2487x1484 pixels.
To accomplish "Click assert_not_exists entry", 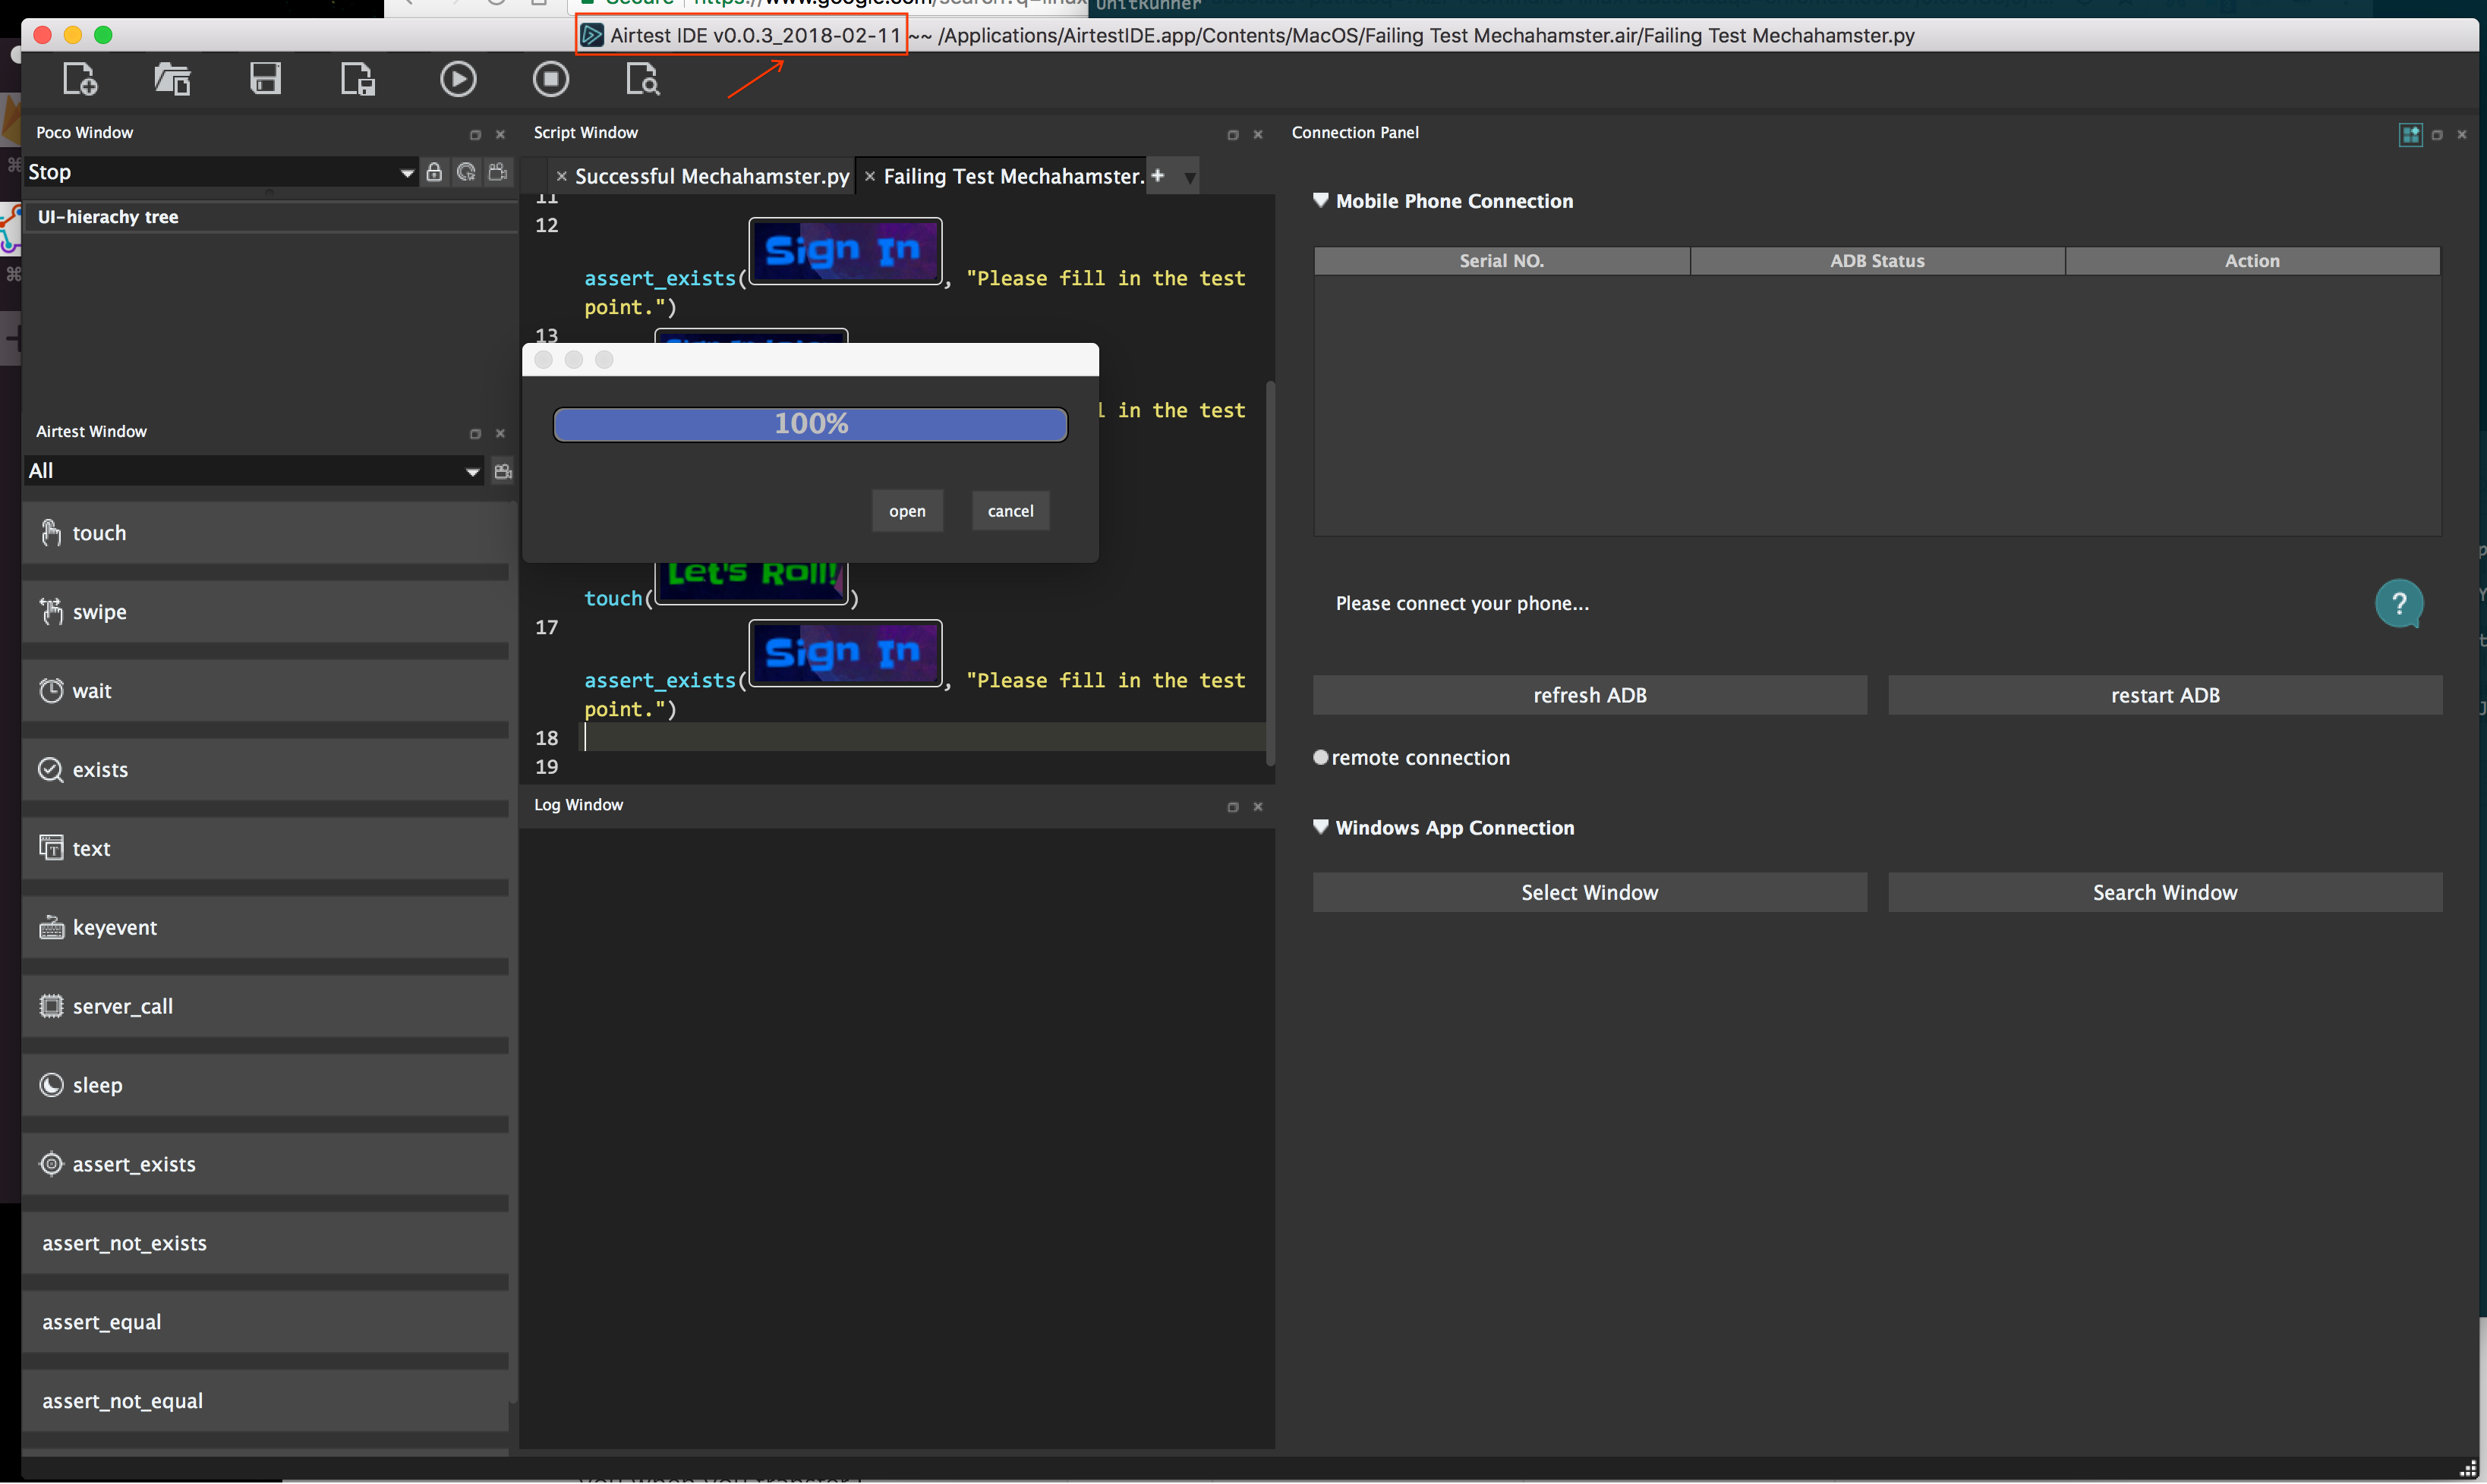I will pyautogui.click(x=265, y=1244).
